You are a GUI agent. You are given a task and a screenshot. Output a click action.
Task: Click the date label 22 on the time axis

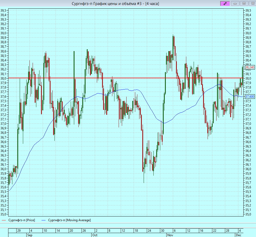214,231
